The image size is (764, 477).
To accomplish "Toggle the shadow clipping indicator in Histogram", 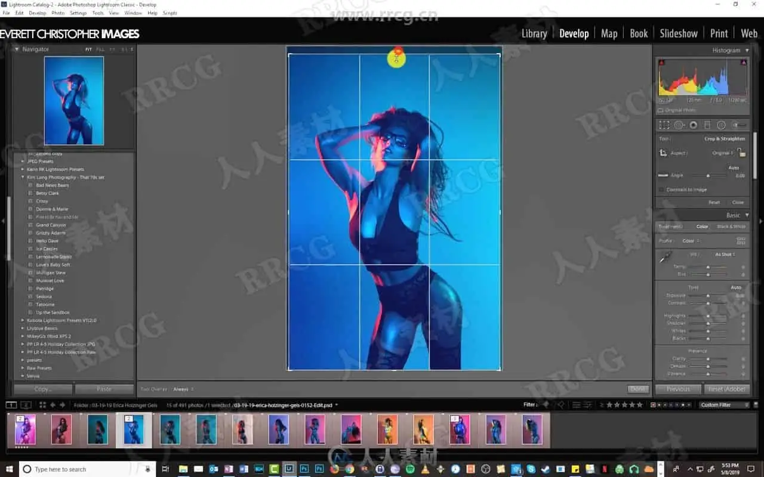I will point(661,62).
